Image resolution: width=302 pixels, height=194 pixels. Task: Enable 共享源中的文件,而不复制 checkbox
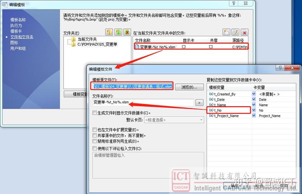[x=94, y=135]
